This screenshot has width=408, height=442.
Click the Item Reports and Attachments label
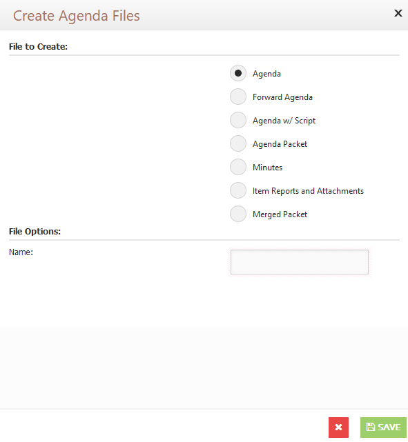point(308,191)
